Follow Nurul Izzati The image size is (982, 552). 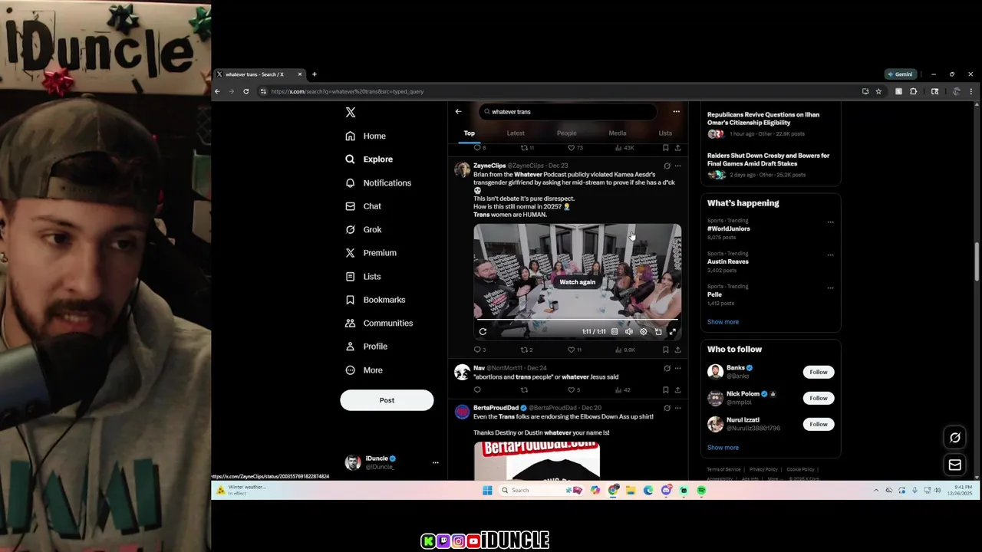click(819, 424)
